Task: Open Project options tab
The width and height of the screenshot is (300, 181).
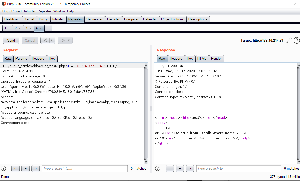Action: point(172,19)
